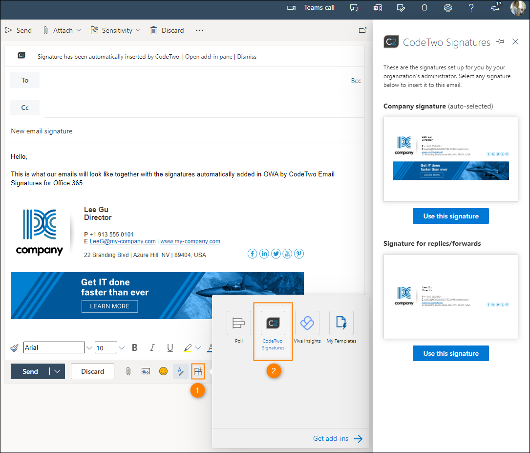The image size is (530, 453).
Task: Open the My Day calendar check icon
Action: (401, 8)
